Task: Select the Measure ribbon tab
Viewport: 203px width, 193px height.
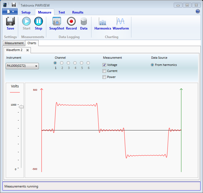Action: tap(45, 12)
